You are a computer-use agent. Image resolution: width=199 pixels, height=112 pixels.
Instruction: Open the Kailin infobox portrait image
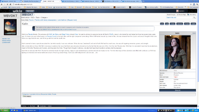178,52
